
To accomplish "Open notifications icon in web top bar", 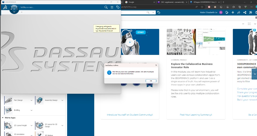I will click(227, 13).
